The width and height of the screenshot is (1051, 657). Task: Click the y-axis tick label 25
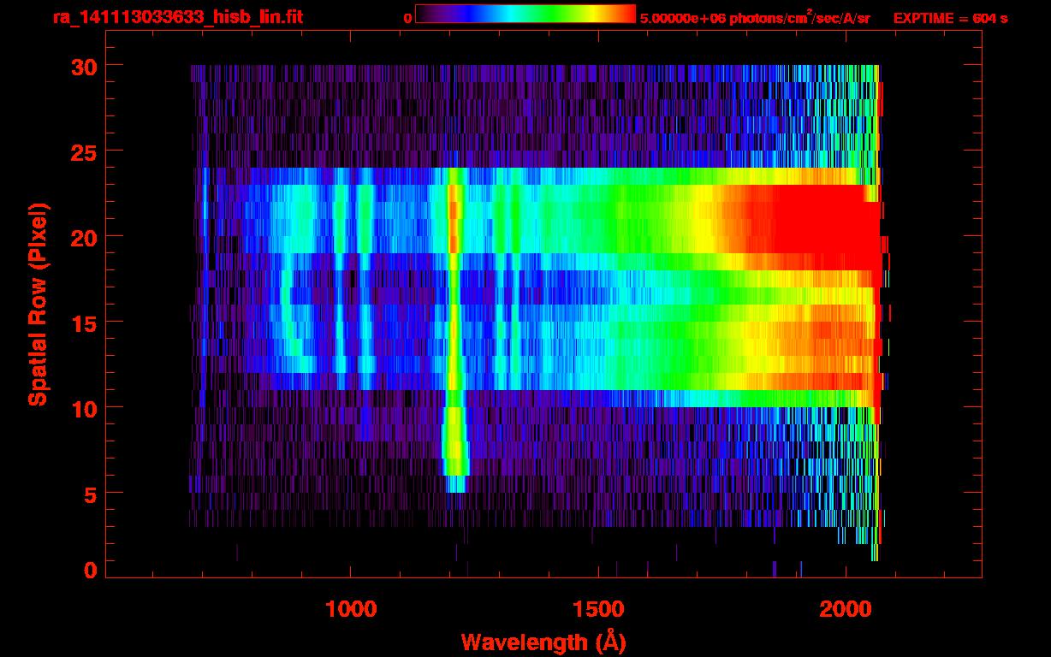pyautogui.click(x=85, y=151)
